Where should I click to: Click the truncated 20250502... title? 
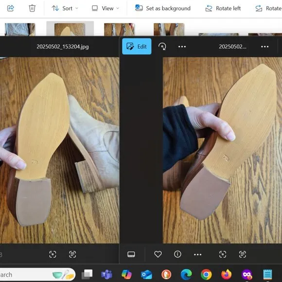click(x=232, y=47)
